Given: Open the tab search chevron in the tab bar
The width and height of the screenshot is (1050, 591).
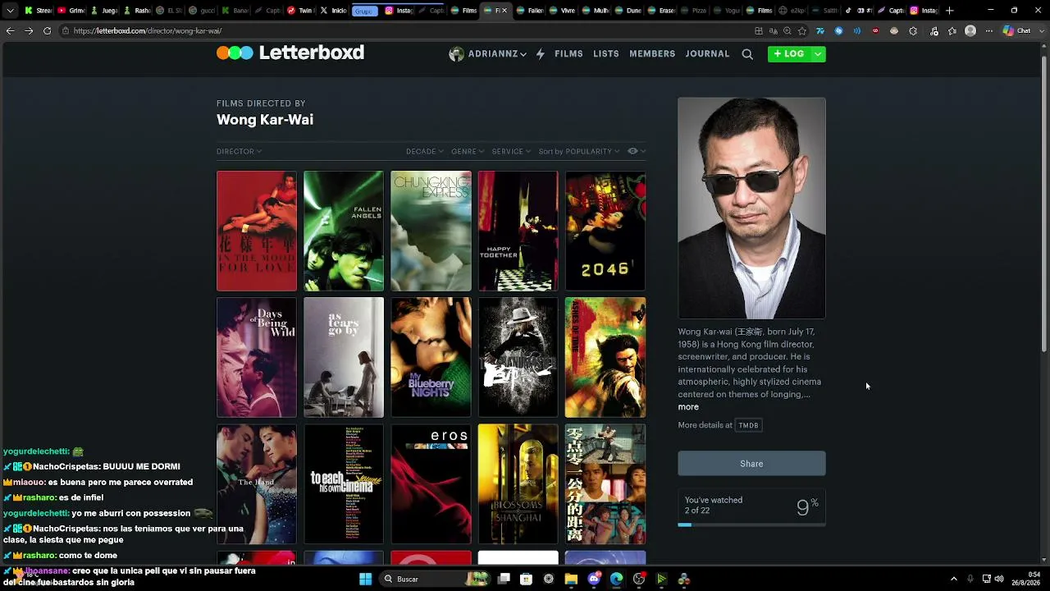Looking at the screenshot, I should [10, 11].
